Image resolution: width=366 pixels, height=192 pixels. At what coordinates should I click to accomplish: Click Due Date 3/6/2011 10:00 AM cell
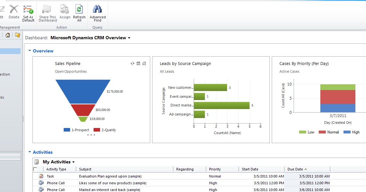click(315, 190)
